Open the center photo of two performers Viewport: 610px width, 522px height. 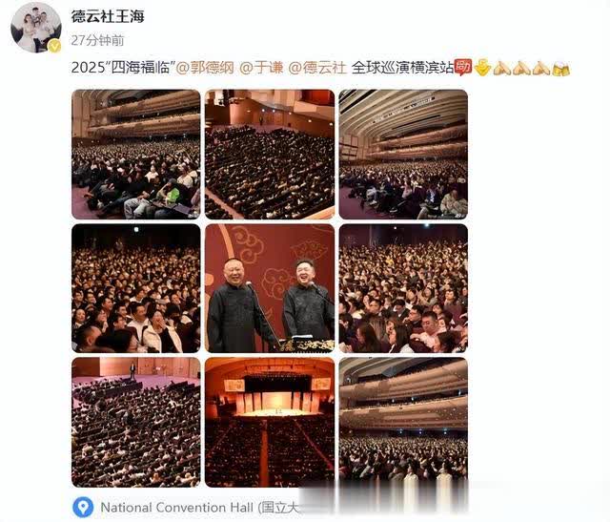(x=270, y=288)
